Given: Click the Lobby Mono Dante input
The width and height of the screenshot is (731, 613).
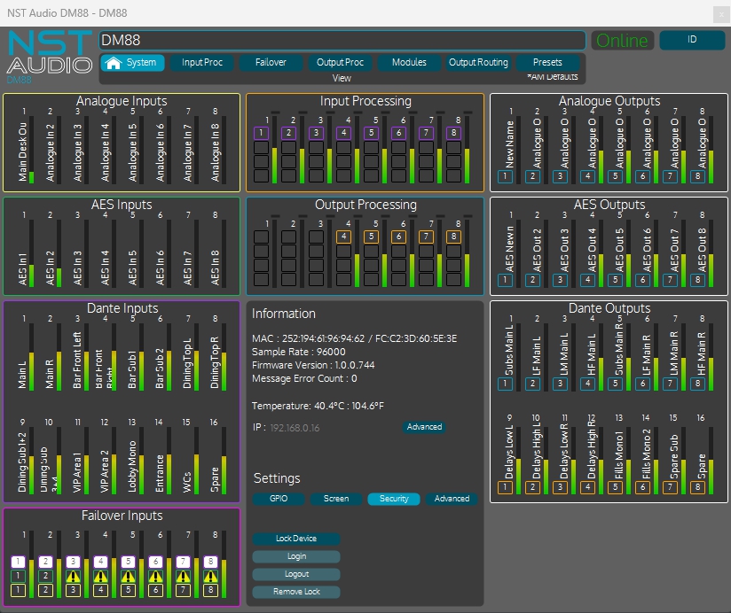Looking at the screenshot, I should coord(132,466).
